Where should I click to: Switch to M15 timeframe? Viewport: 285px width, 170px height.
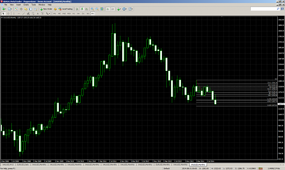(x=64, y=14)
